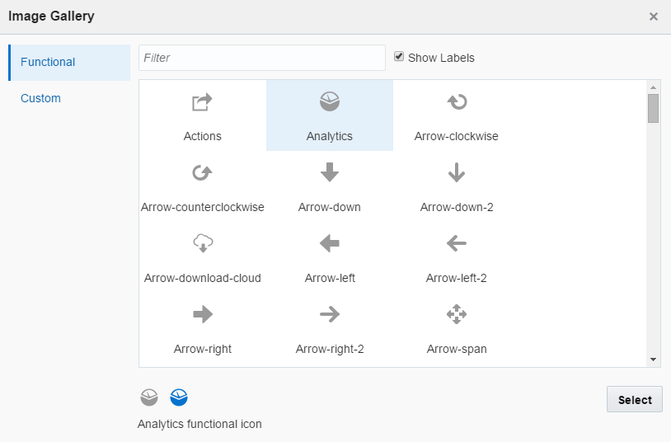
Task: Select the thick Arrow-left icon
Action: [330, 243]
